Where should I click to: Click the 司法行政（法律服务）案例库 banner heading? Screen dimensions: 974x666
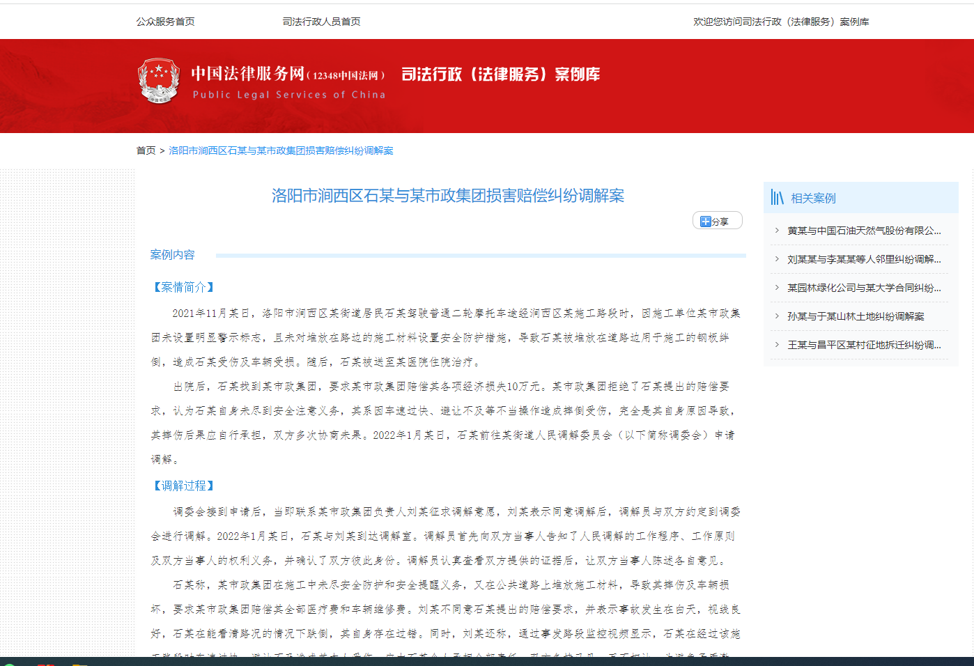[500, 75]
